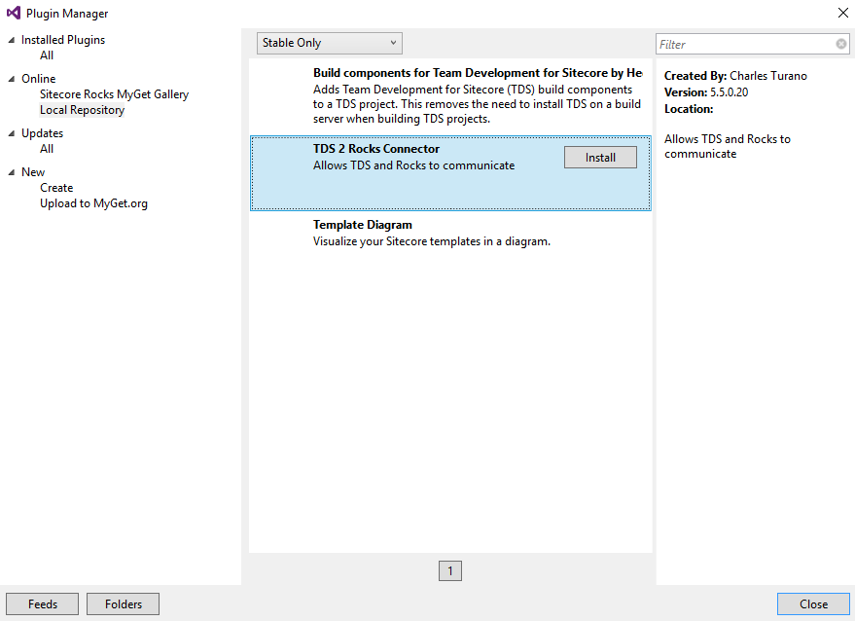
Task: Choose Create under New
Action: (x=56, y=188)
